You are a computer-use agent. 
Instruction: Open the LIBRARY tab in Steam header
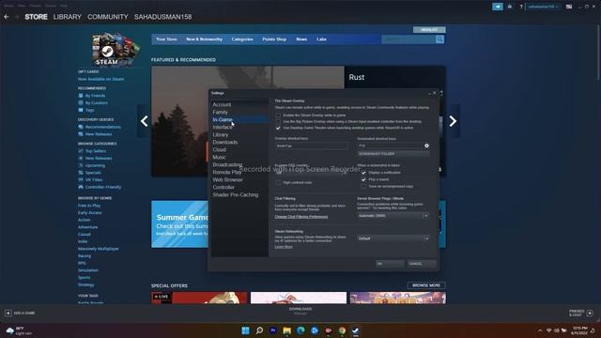click(67, 17)
